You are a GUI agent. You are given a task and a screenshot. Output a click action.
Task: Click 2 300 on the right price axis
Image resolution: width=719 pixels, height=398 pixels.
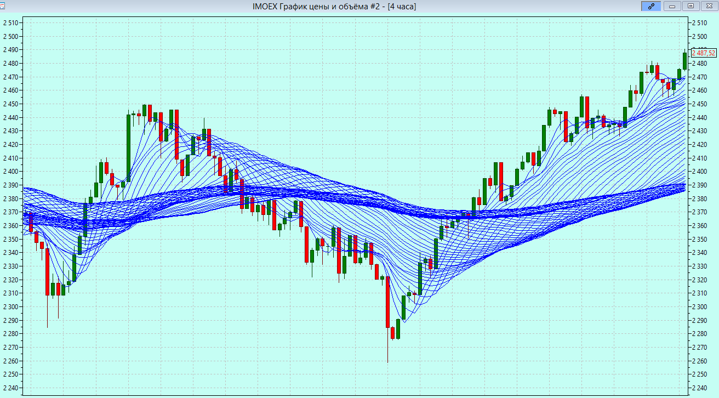(x=699, y=307)
